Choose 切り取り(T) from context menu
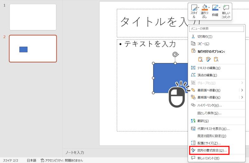 216,37
